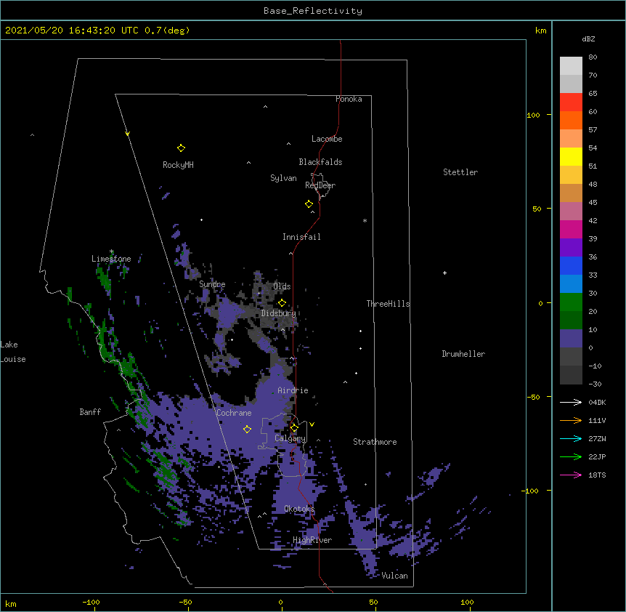Click the Lake Louise label
The image size is (626, 612).
click(x=13, y=352)
